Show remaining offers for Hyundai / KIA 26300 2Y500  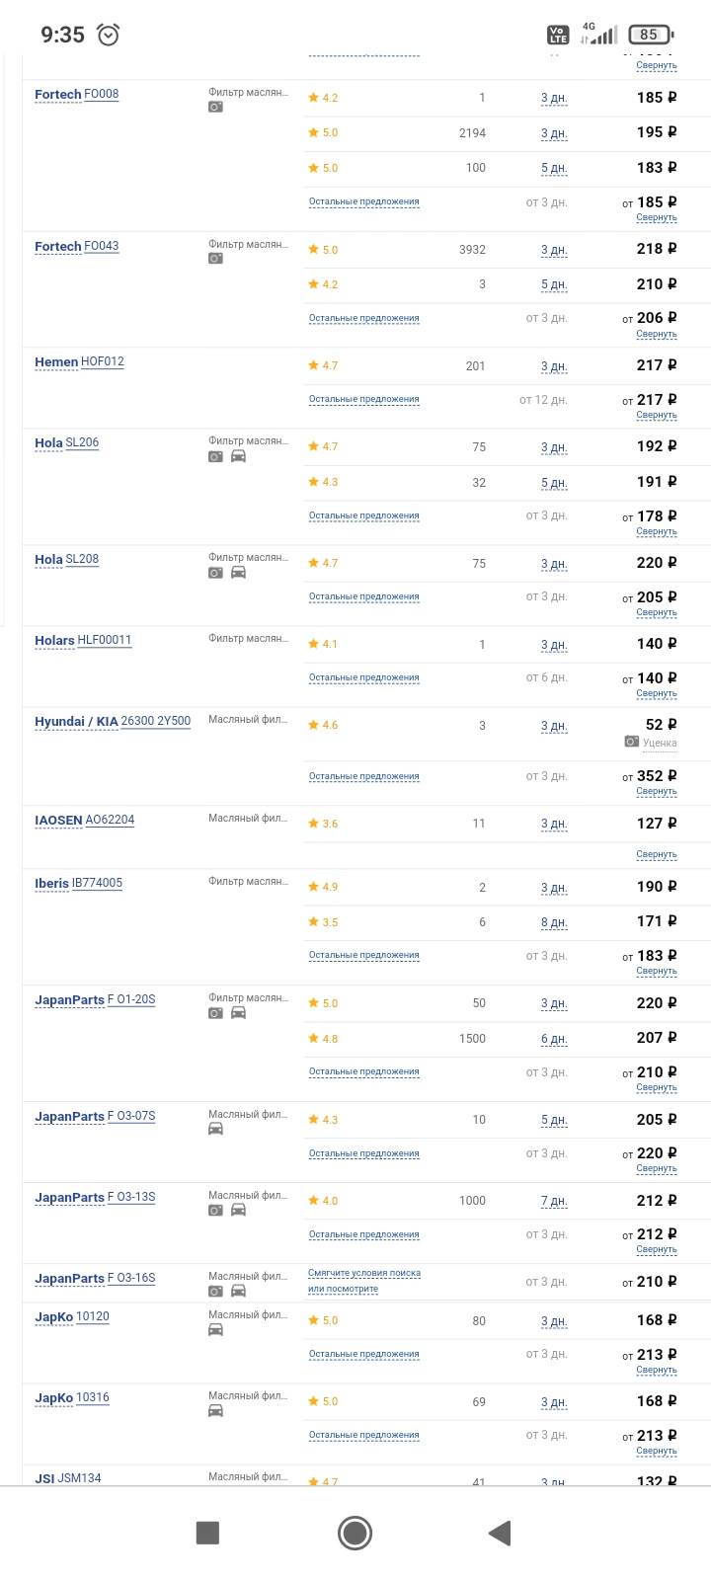pyautogui.click(x=363, y=776)
